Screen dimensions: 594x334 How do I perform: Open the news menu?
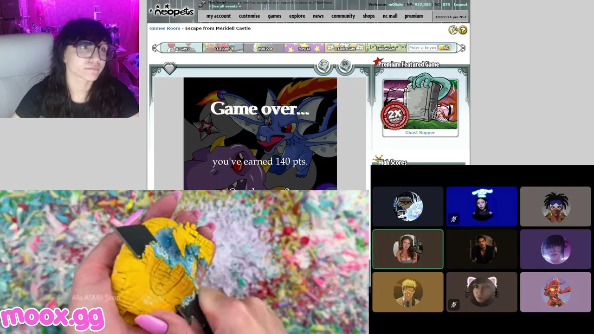pyautogui.click(x=318, y=16)
